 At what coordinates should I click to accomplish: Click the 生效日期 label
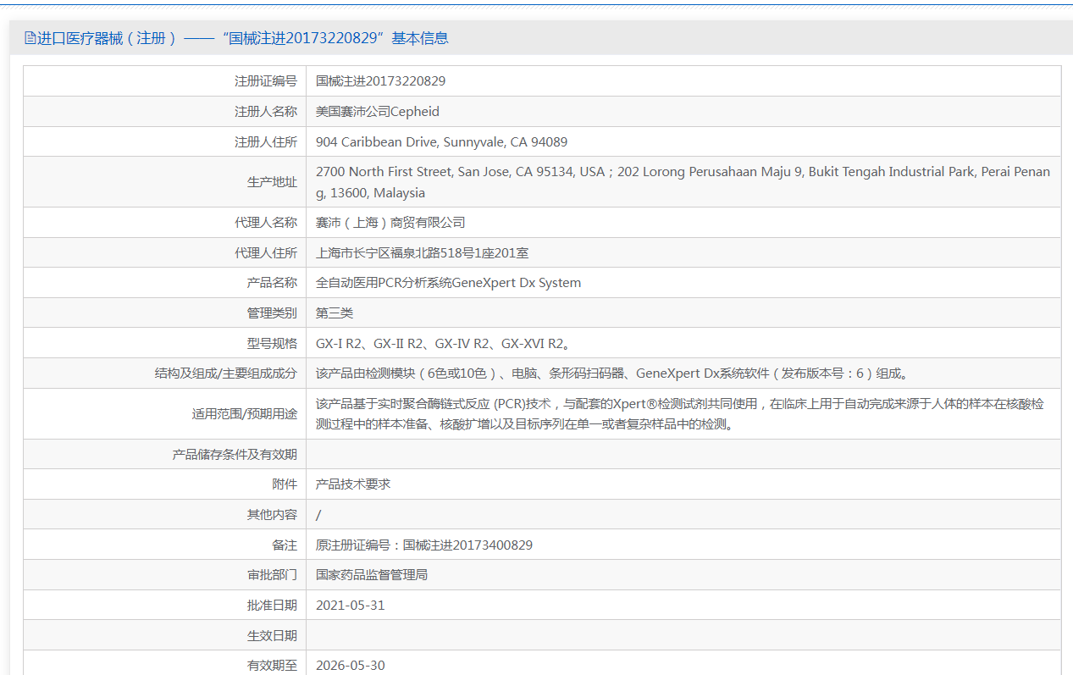(x=272, y=636)
